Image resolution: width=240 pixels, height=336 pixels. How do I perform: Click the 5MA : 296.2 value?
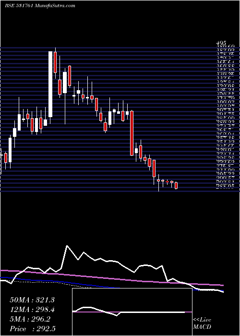[x=30, y=319]
